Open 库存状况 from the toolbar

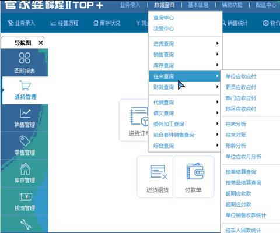coord(107,23)
